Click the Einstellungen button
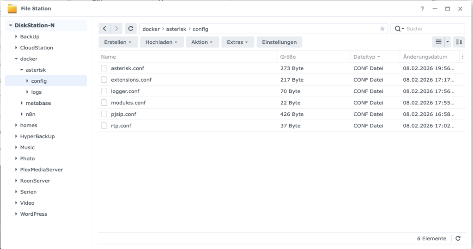This screenshot has height=249, width=473. pos(279,42)
